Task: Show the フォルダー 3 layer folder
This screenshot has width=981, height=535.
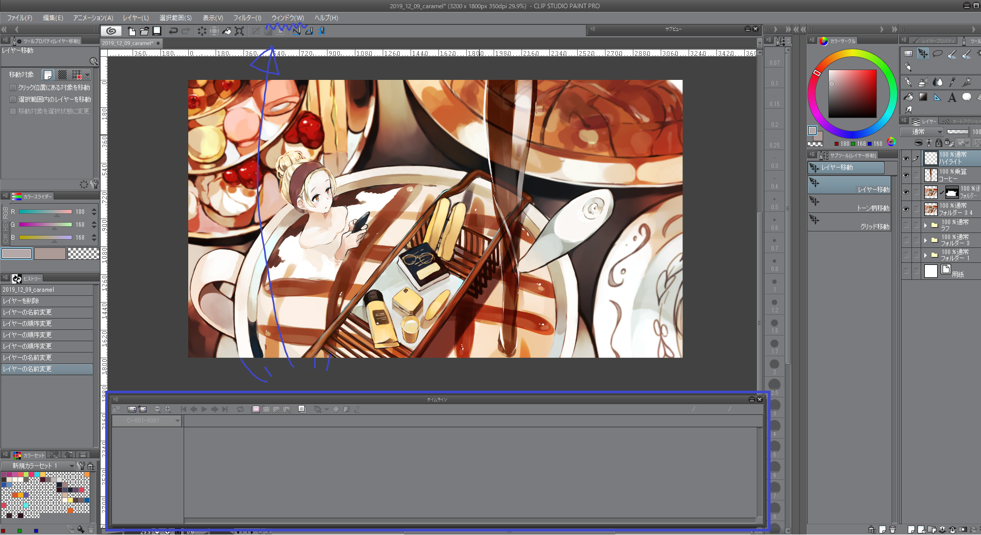Action: (906, 240)
